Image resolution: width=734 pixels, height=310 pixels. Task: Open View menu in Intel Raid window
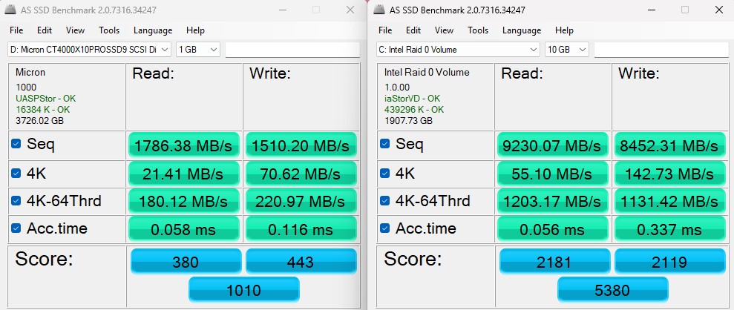[x=445, y=30]
